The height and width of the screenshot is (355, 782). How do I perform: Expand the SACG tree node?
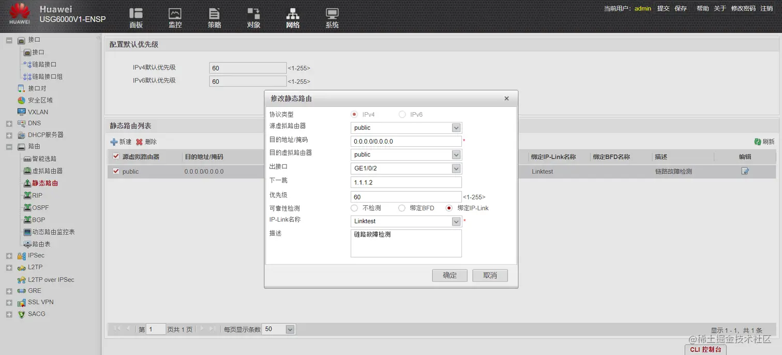coord(9,314)
